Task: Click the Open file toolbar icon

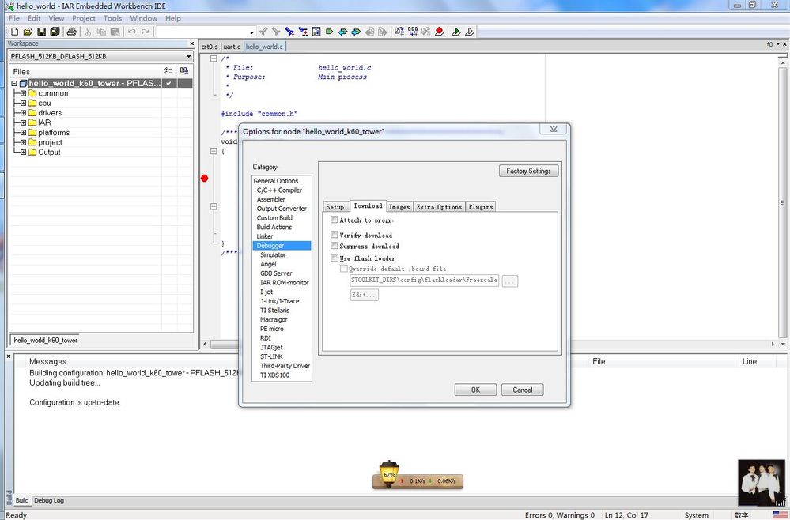Action: 28,32
